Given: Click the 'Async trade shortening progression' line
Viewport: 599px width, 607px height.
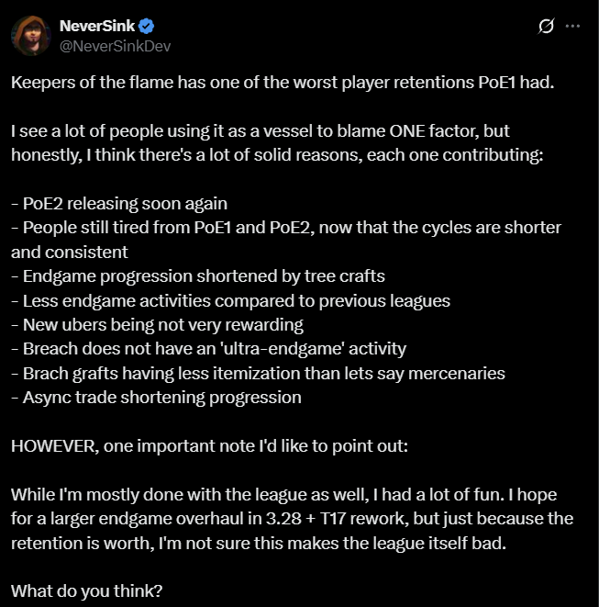Looking at the screenshot, I should click(x=156, y=398).
